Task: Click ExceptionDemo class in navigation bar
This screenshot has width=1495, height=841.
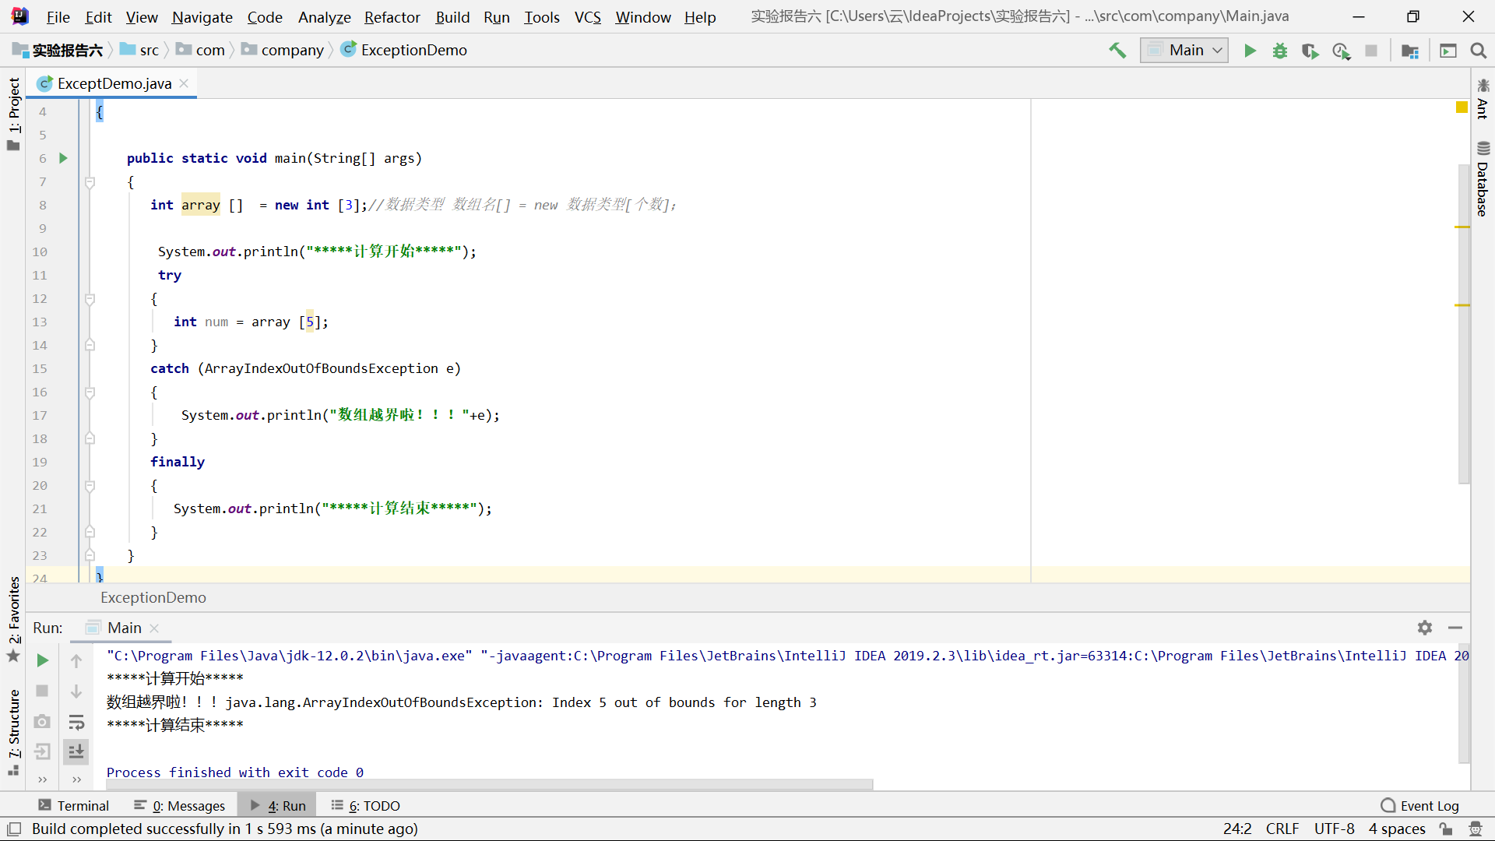Action: tap(405, 50)
